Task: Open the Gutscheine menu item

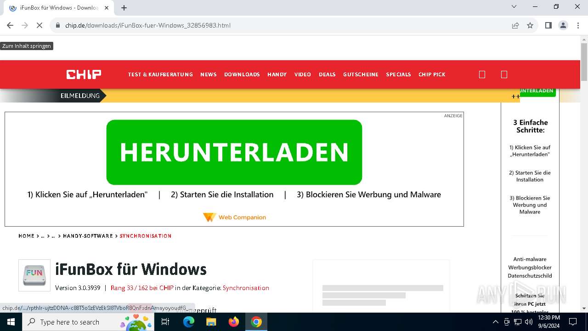Action: click(361, 74)
